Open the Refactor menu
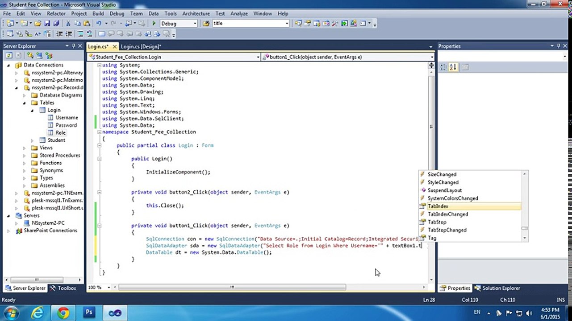Image resolution: width=572 pixels, height=321 pixels. 56,14
